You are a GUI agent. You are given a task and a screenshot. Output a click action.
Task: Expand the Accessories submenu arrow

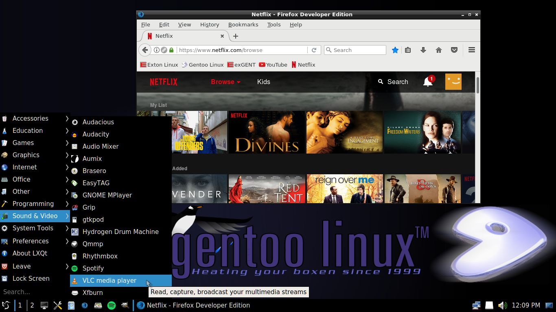point(66,118)
